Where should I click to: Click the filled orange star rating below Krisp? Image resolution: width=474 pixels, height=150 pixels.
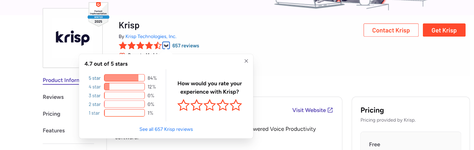coord(140,46)
